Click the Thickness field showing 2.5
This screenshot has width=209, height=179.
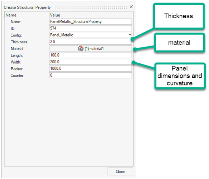90,42
